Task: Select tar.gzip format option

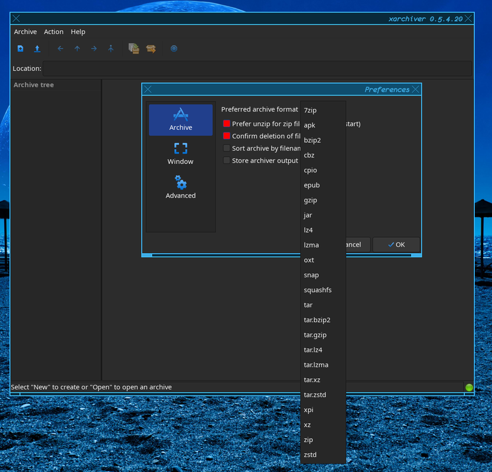Action: [323, 335]
